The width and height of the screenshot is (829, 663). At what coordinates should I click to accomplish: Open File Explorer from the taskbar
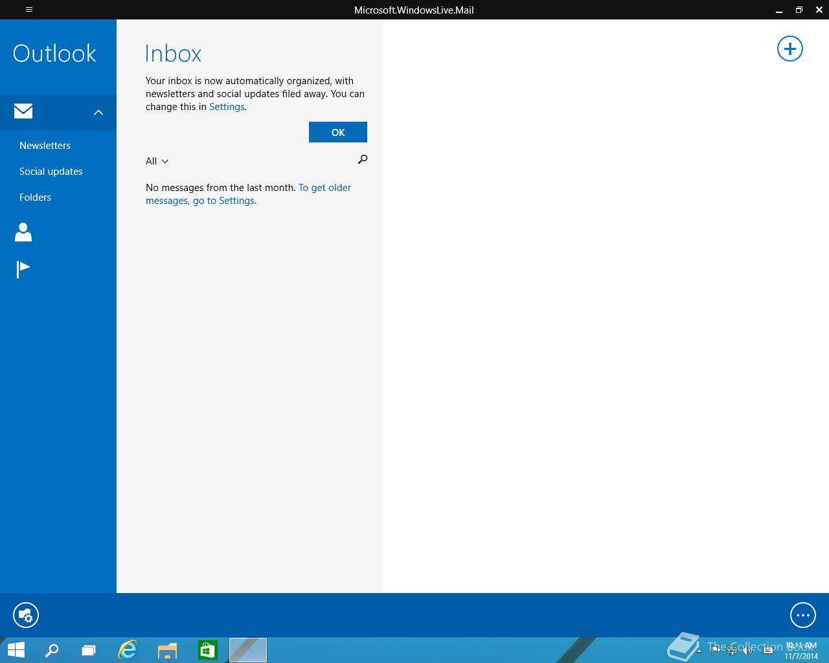click(x=168, y=650)
